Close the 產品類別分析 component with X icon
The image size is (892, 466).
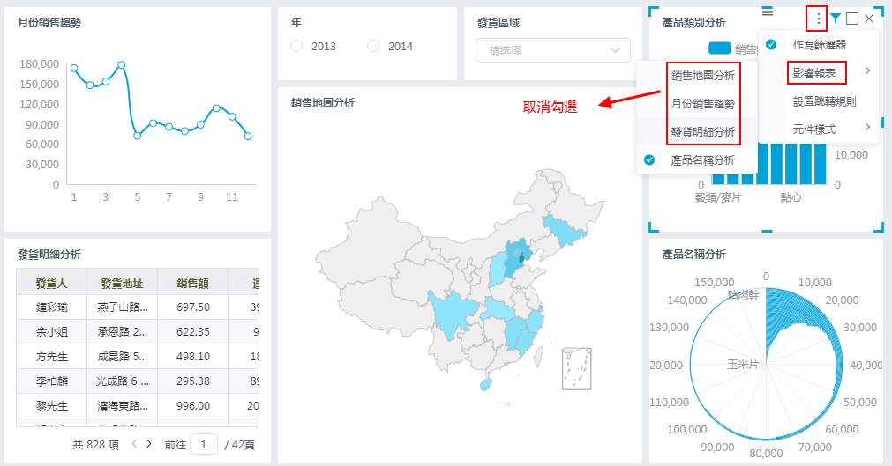coord(869,18)
